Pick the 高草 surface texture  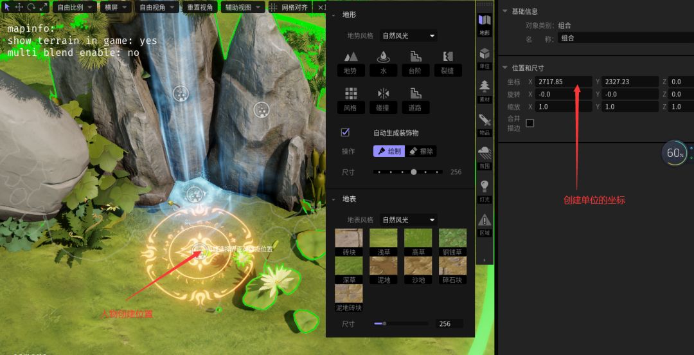[418, 242]
